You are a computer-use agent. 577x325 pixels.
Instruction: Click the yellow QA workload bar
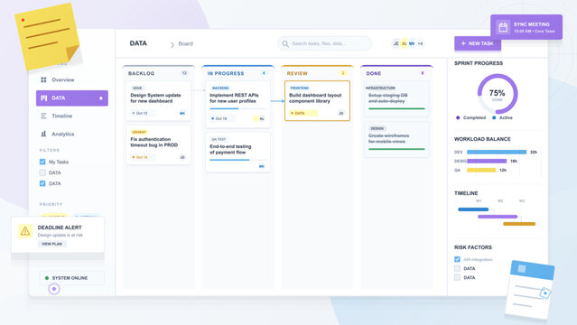pos(481,170)
